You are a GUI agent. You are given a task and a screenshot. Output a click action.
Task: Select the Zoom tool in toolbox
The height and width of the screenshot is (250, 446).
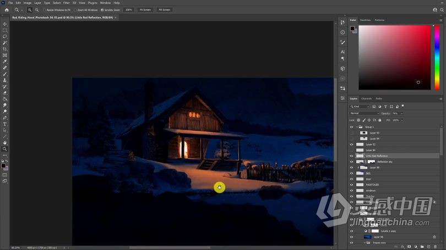(x=5, y=149)
